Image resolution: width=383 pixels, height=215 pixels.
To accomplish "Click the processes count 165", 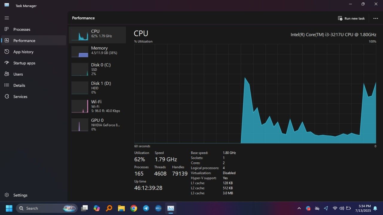I will (x=139, y=174).
